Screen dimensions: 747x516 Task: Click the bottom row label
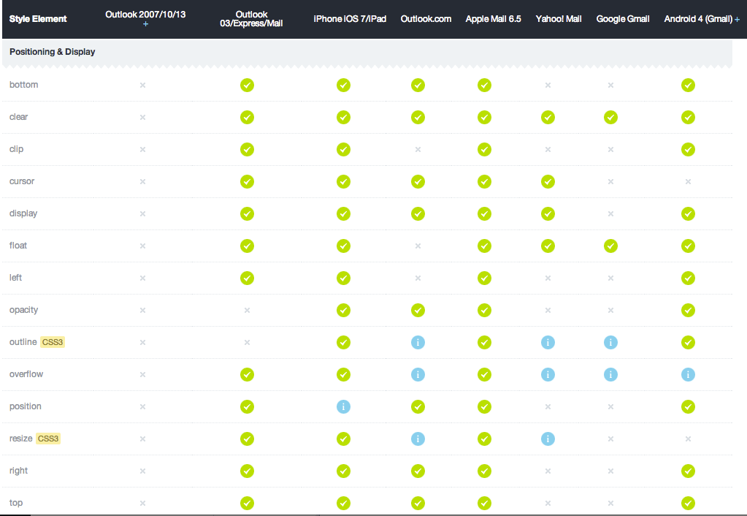click(24, 85)
